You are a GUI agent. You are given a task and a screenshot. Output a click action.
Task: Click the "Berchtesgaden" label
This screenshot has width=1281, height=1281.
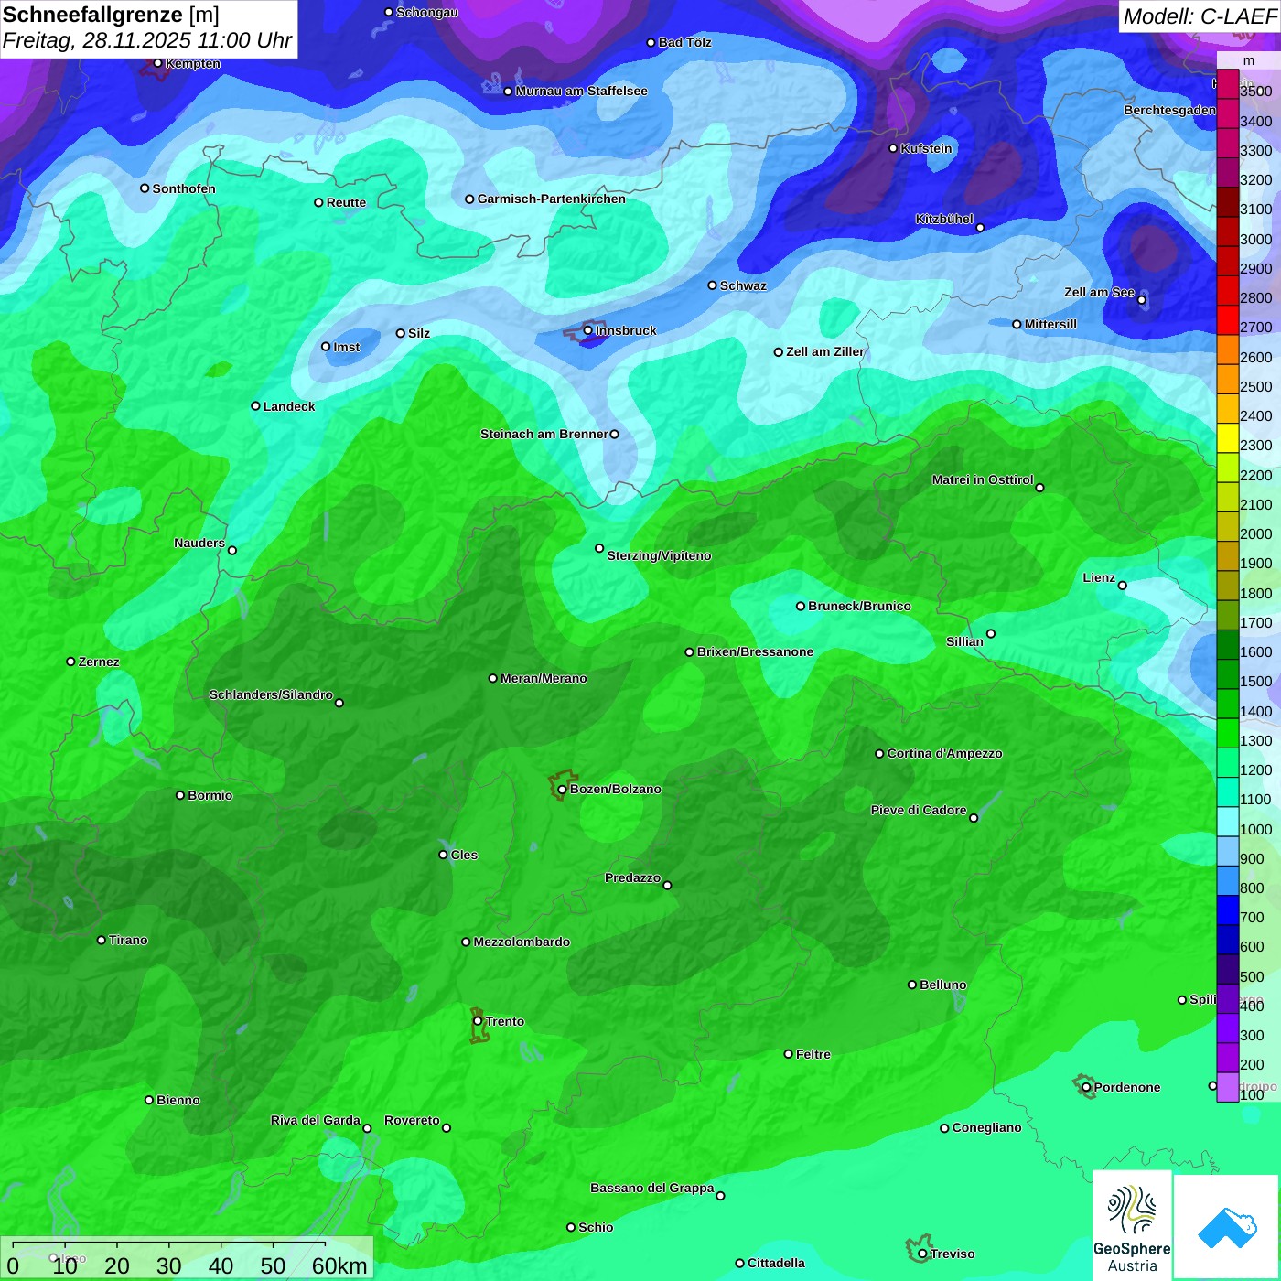tap(1170, 110)
